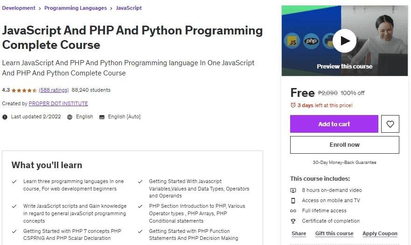Click the Add to cart button
The image size is (411, 245).
(334, 124)
